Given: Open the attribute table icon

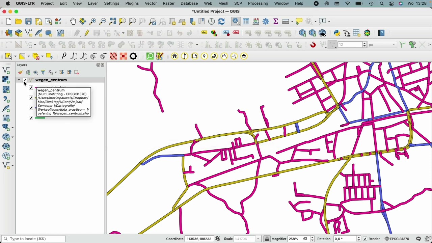Looking at the screenshot, I should pyautogui.click(x=246, y=21).
